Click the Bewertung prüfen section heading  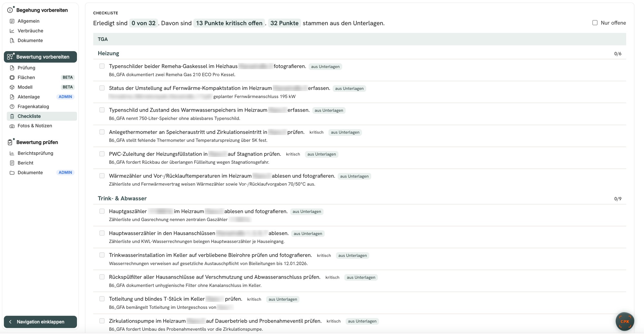(x=37, y=142)
